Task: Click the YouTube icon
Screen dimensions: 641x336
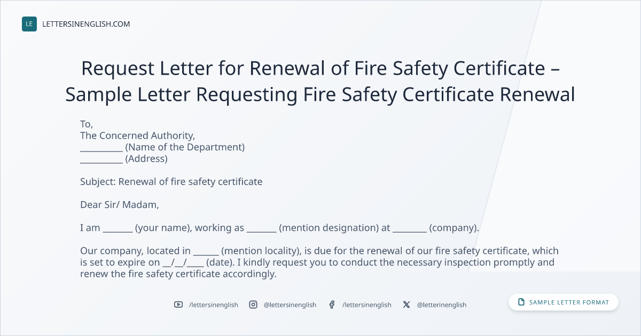Action: pos(178,305)
